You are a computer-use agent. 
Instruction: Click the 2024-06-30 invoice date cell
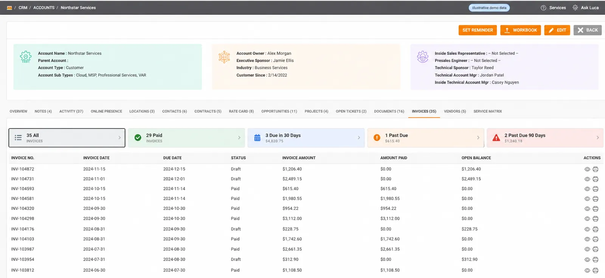(x=94, y=270)
